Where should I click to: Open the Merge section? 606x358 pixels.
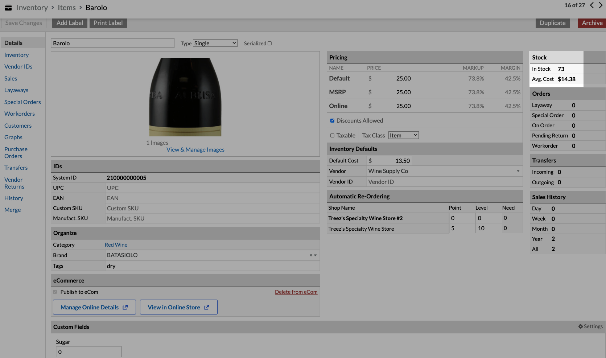pyautogui.click(x=12, y=210)
